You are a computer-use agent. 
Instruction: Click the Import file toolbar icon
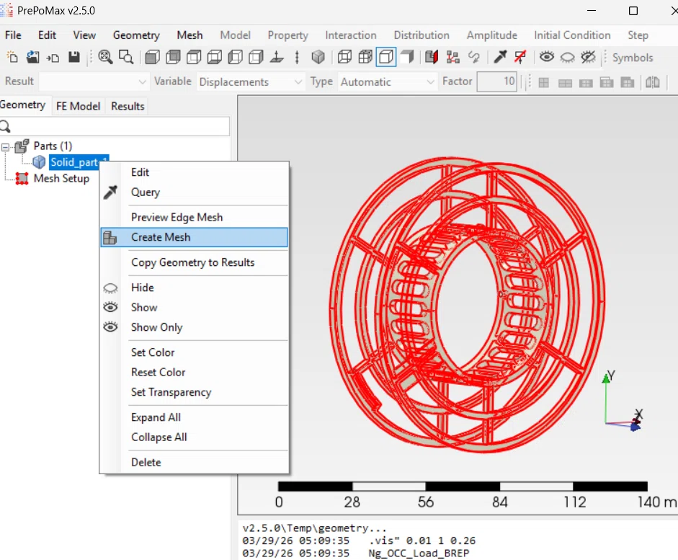pyautogui.click(x=53, y=57)
